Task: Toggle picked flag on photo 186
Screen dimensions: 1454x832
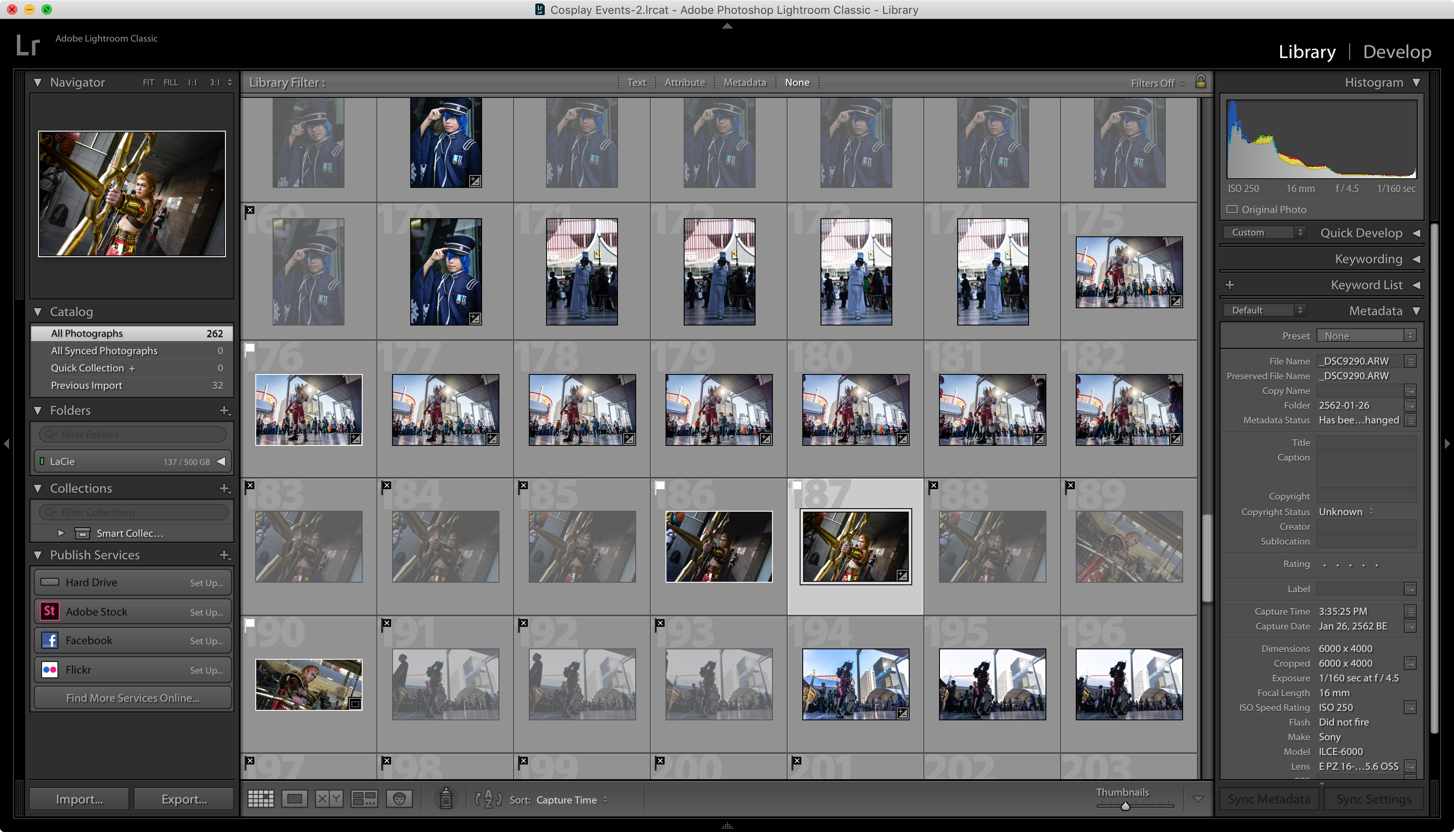Action: pyautogui.click(x=659, y=486)
